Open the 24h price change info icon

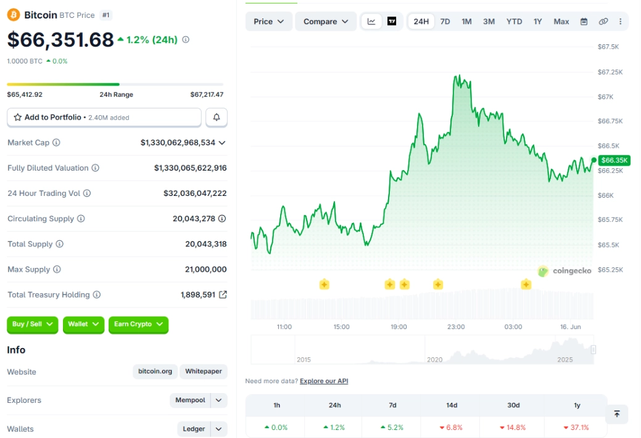pyautogui.click(x=186, y=39)
